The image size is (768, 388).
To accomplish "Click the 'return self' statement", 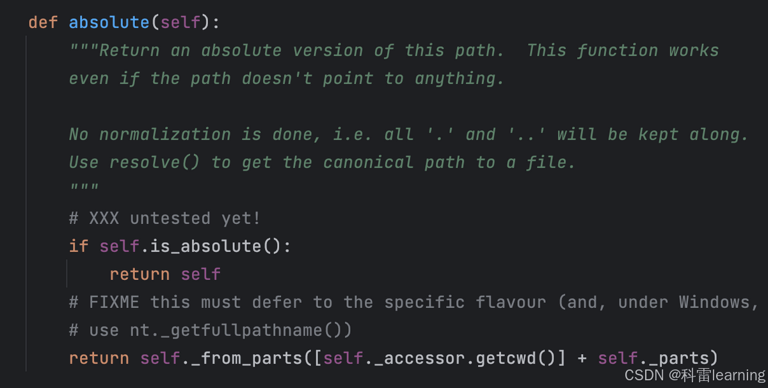I will (x=164, y=275).
